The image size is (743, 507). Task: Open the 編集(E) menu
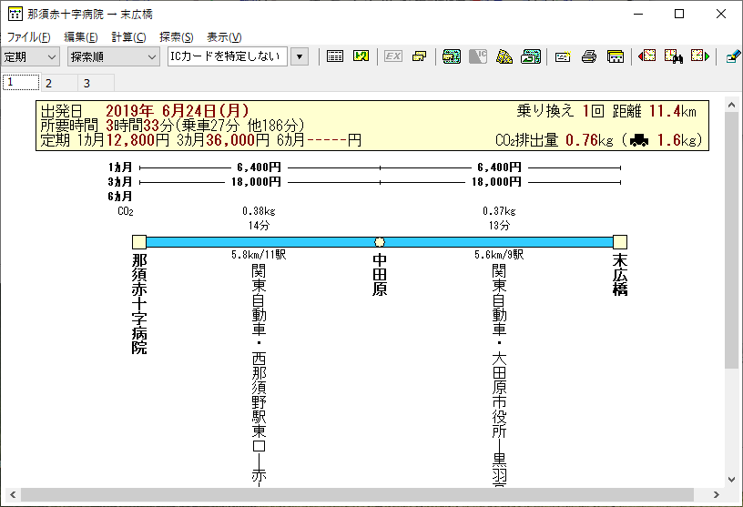pyautogui.click(x=81, y=37)
